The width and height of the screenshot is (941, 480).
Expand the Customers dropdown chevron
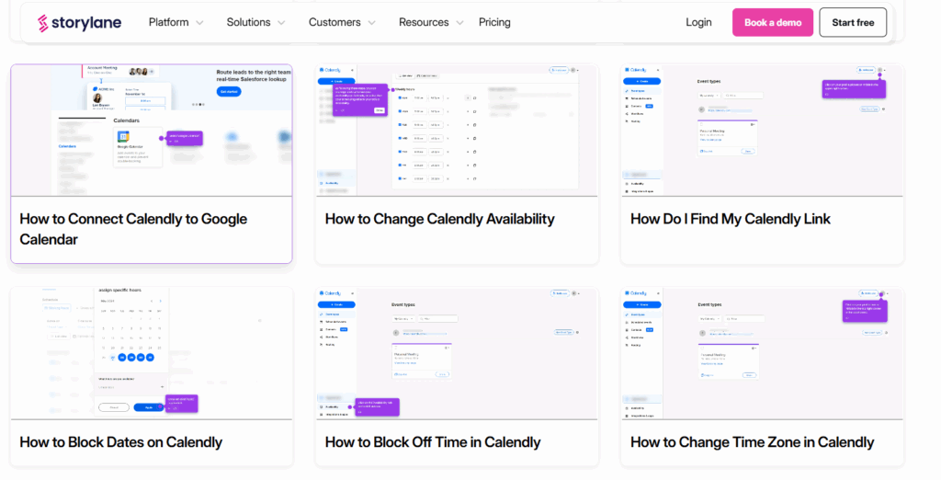[371, 23]
